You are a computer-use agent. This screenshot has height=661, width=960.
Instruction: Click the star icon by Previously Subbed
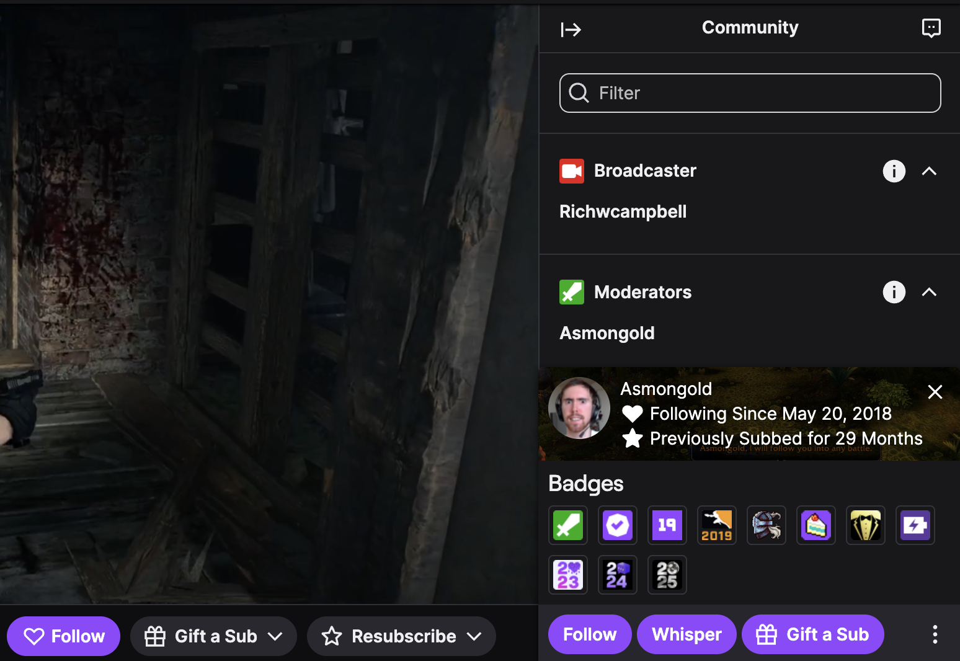pos(632,438)
